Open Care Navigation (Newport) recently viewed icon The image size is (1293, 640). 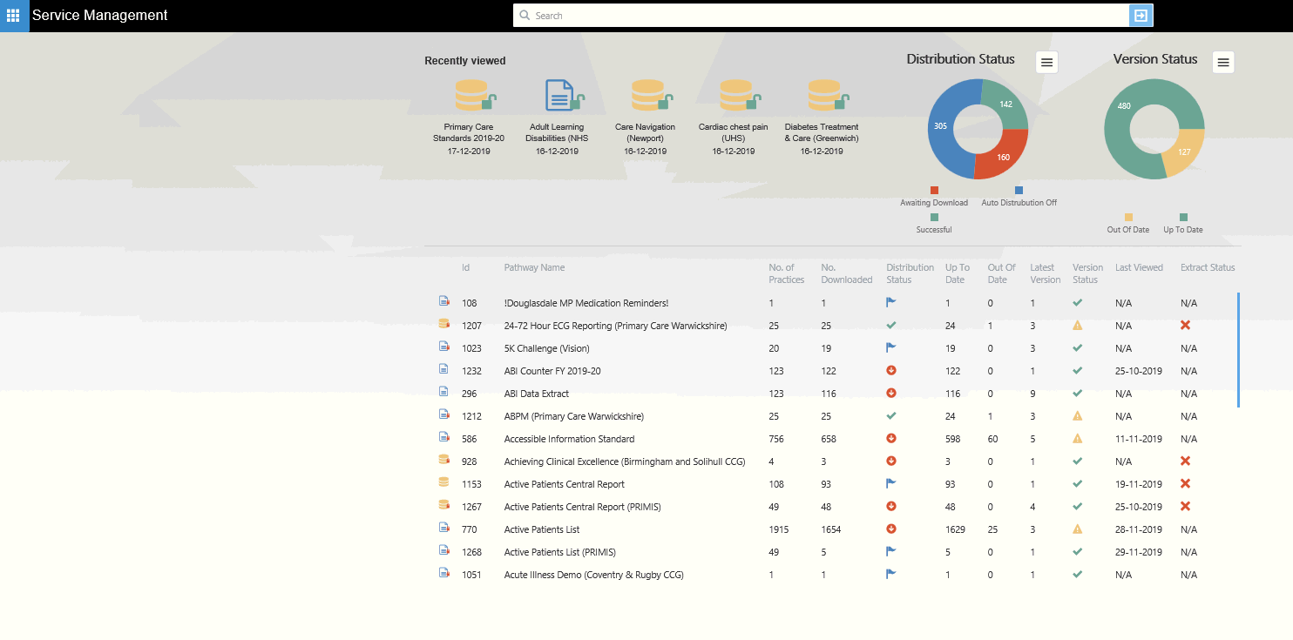click(647, 95)
